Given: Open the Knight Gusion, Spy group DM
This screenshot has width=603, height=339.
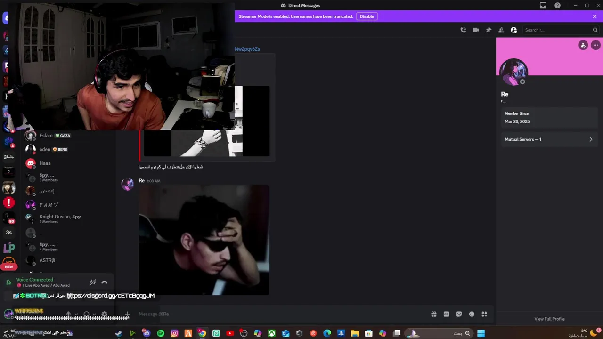Looking at the screenshot, I should pyautogui.click(x=68, y=218).
